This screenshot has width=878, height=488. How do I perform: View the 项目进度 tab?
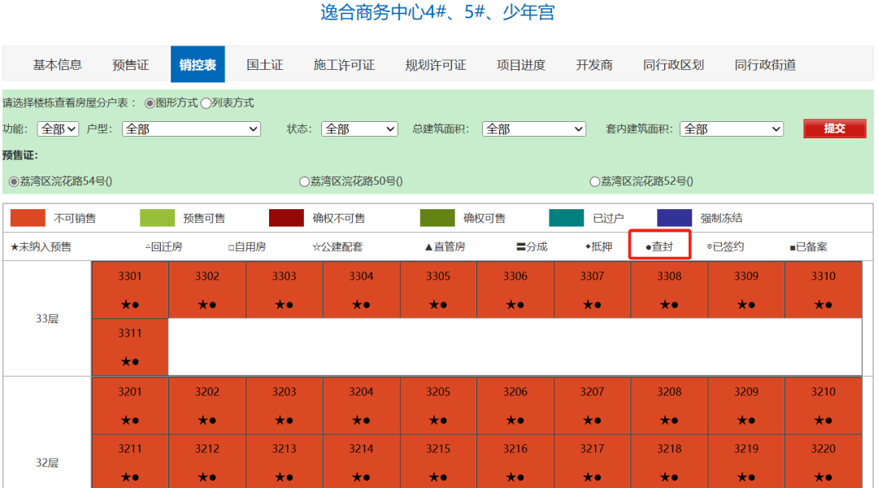521,65
